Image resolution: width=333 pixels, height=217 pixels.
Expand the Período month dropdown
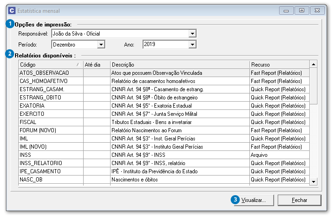click(x=101, y=45)
